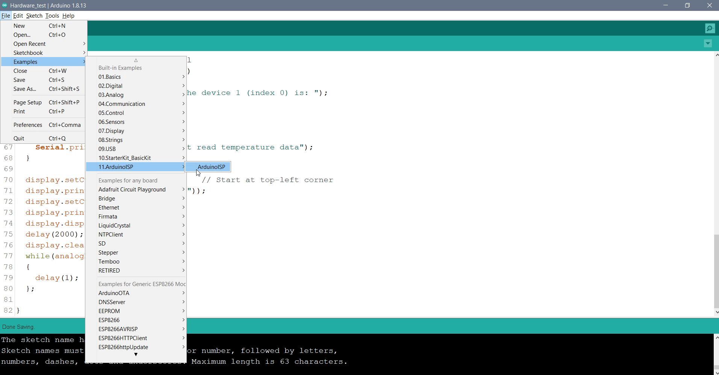Select 11.ArduinoISP submenu entry
This screenshot has width=719, height=375.
click(x=136, y=167)
